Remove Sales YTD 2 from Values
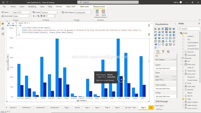 175,80
